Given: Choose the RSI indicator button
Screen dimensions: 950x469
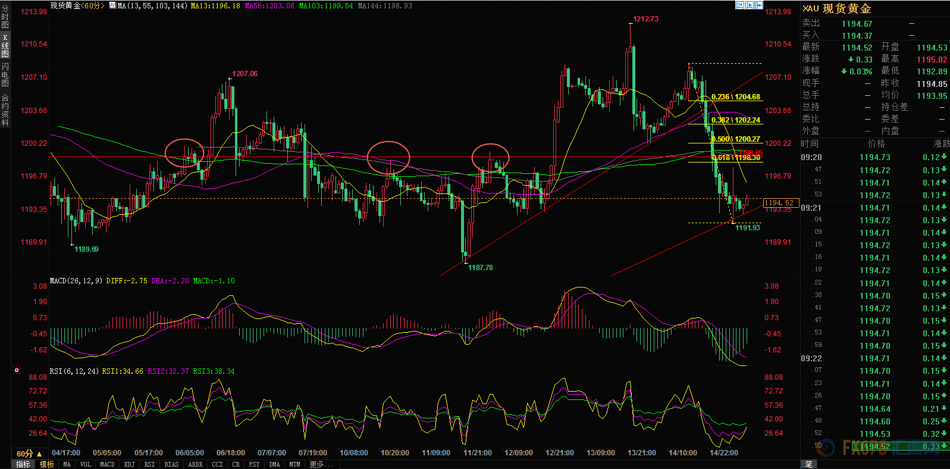Looking at the screenshot, I should [149, 464].
